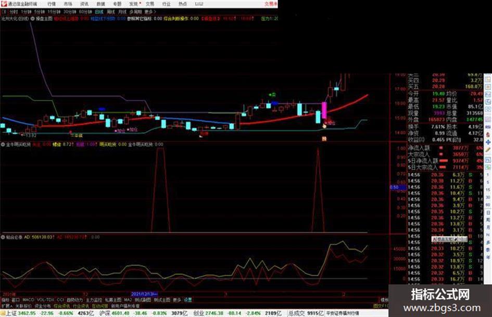
Task: Select the MACD indicator tab
Action: point(28,300)
